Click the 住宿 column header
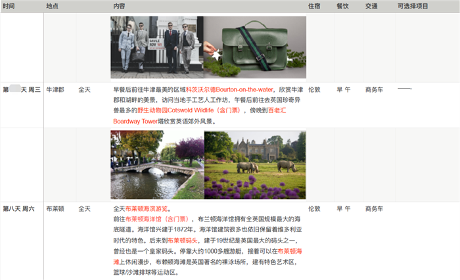 pos(314,6)
